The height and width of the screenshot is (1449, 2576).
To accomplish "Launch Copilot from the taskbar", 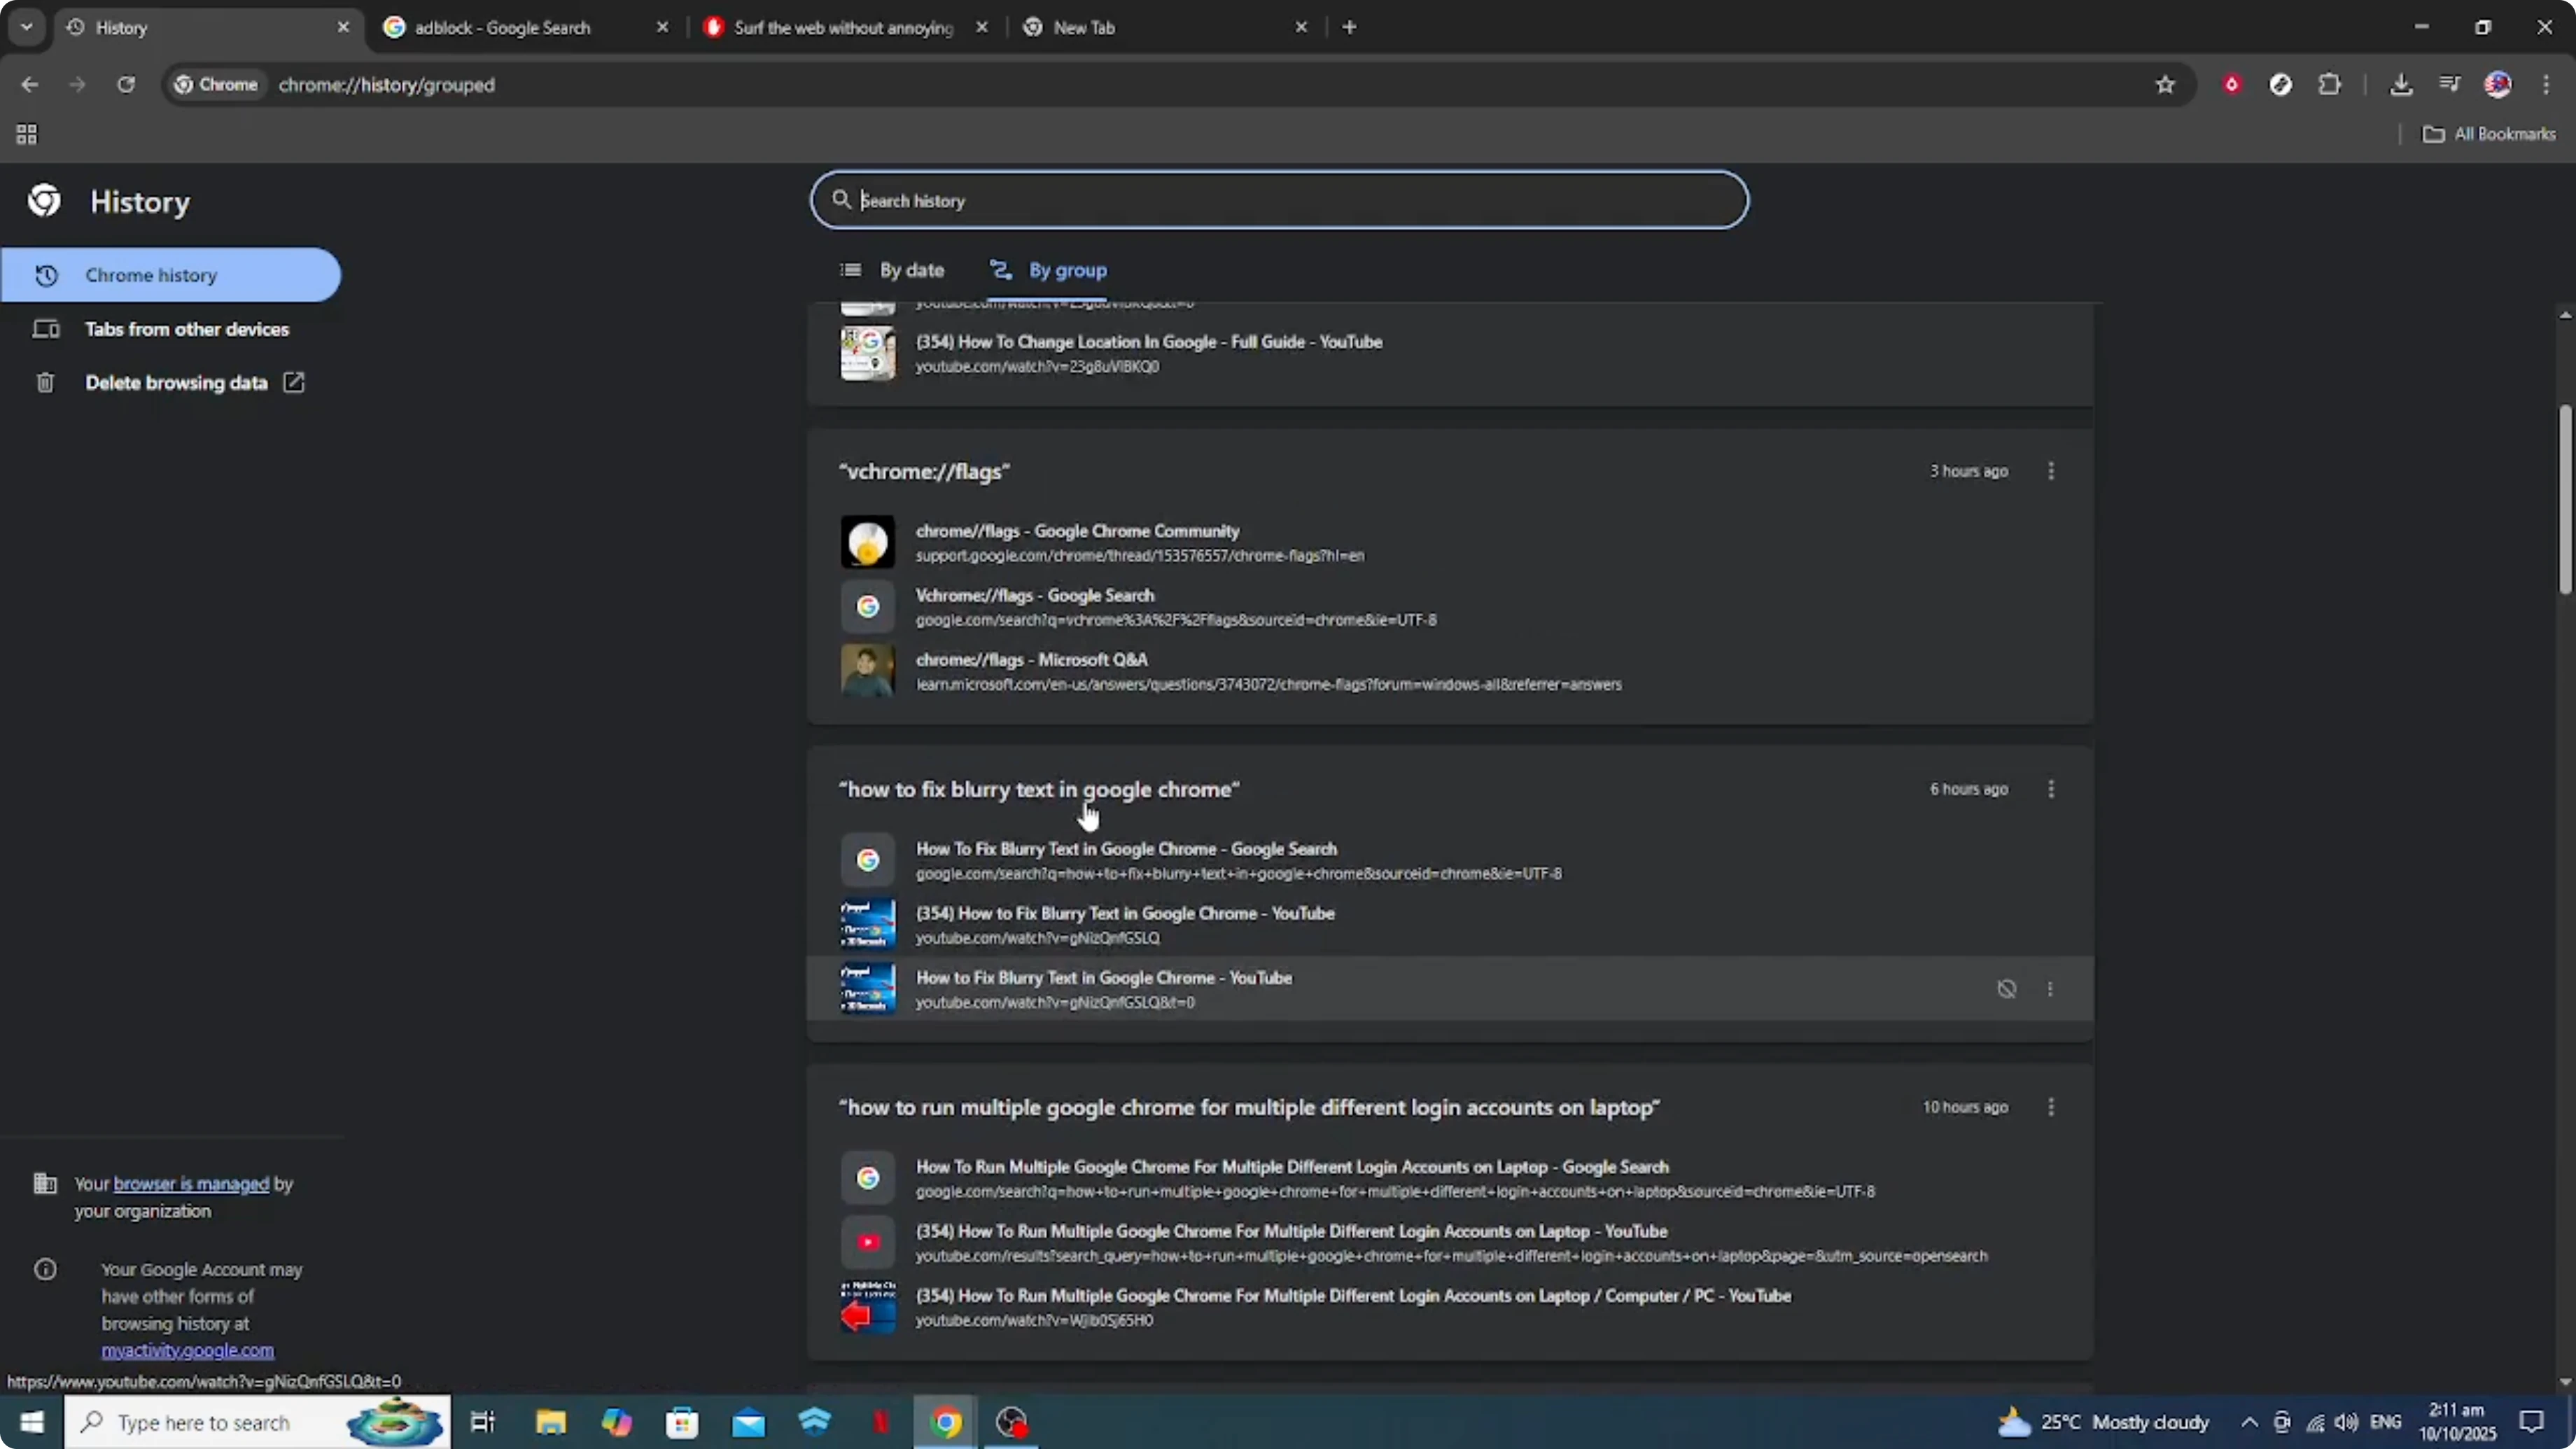I will pyautogui.click(x=617, y=1423).
